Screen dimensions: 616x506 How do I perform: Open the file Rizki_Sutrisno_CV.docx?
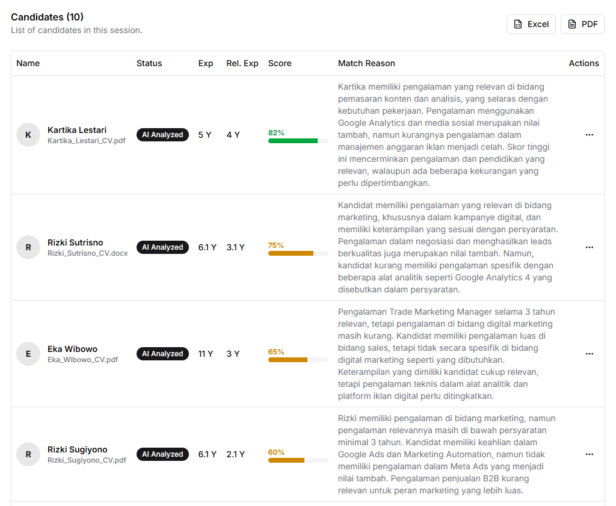pyautogui.click(x=86, y=254)
